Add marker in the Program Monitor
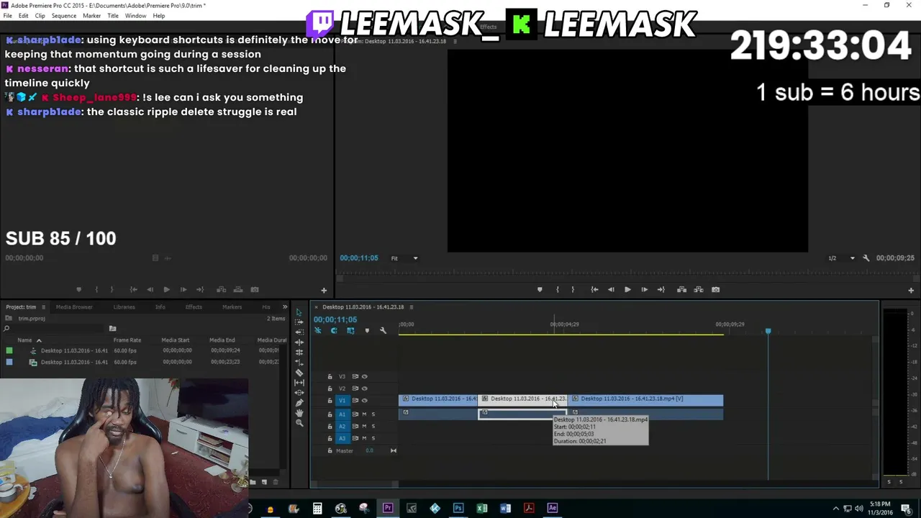The image size is (921, 518). point(540,289)
